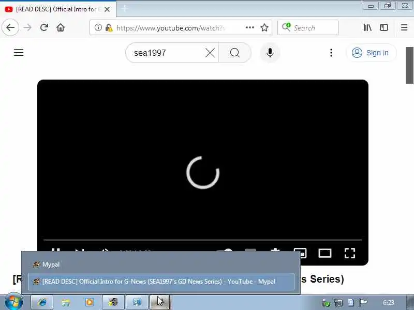This screenshot has width=414, height=310.
Task: Select READ DESC Official Intro YouTube window entry
Action: [x=161, y=282]
